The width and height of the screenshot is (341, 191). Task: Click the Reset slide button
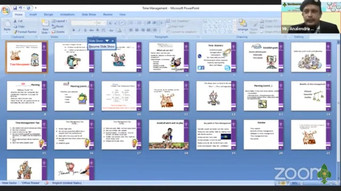tap(58, 26)
